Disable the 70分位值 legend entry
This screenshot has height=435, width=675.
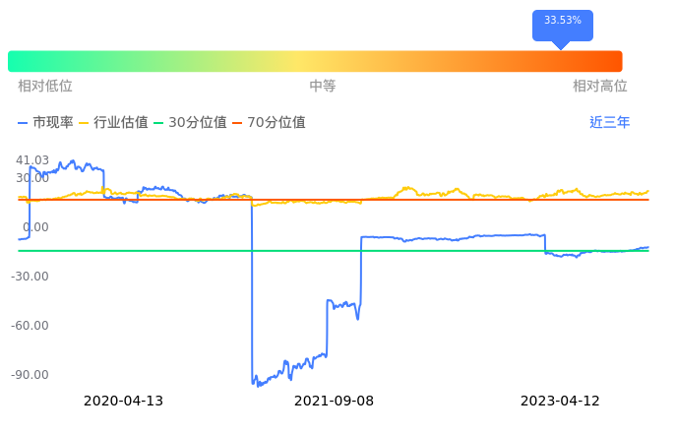[x=269, y=123]
